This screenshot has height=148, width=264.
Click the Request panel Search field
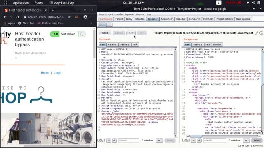click(129, 141)
